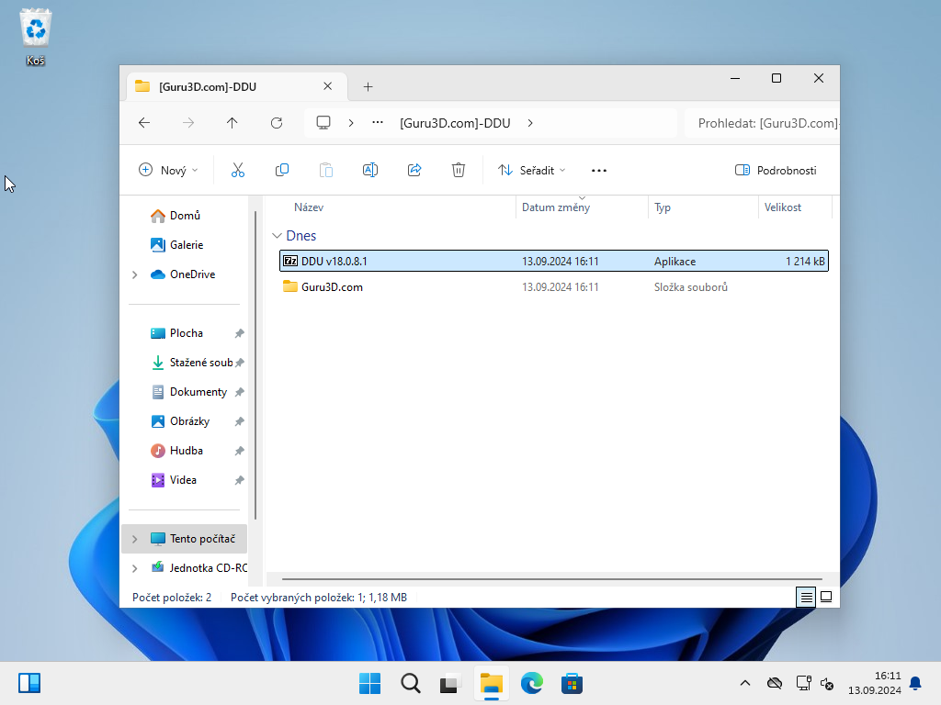Click the Rename icon in toolbar
This screenshot has width=941, height=705.
[370, 170]
